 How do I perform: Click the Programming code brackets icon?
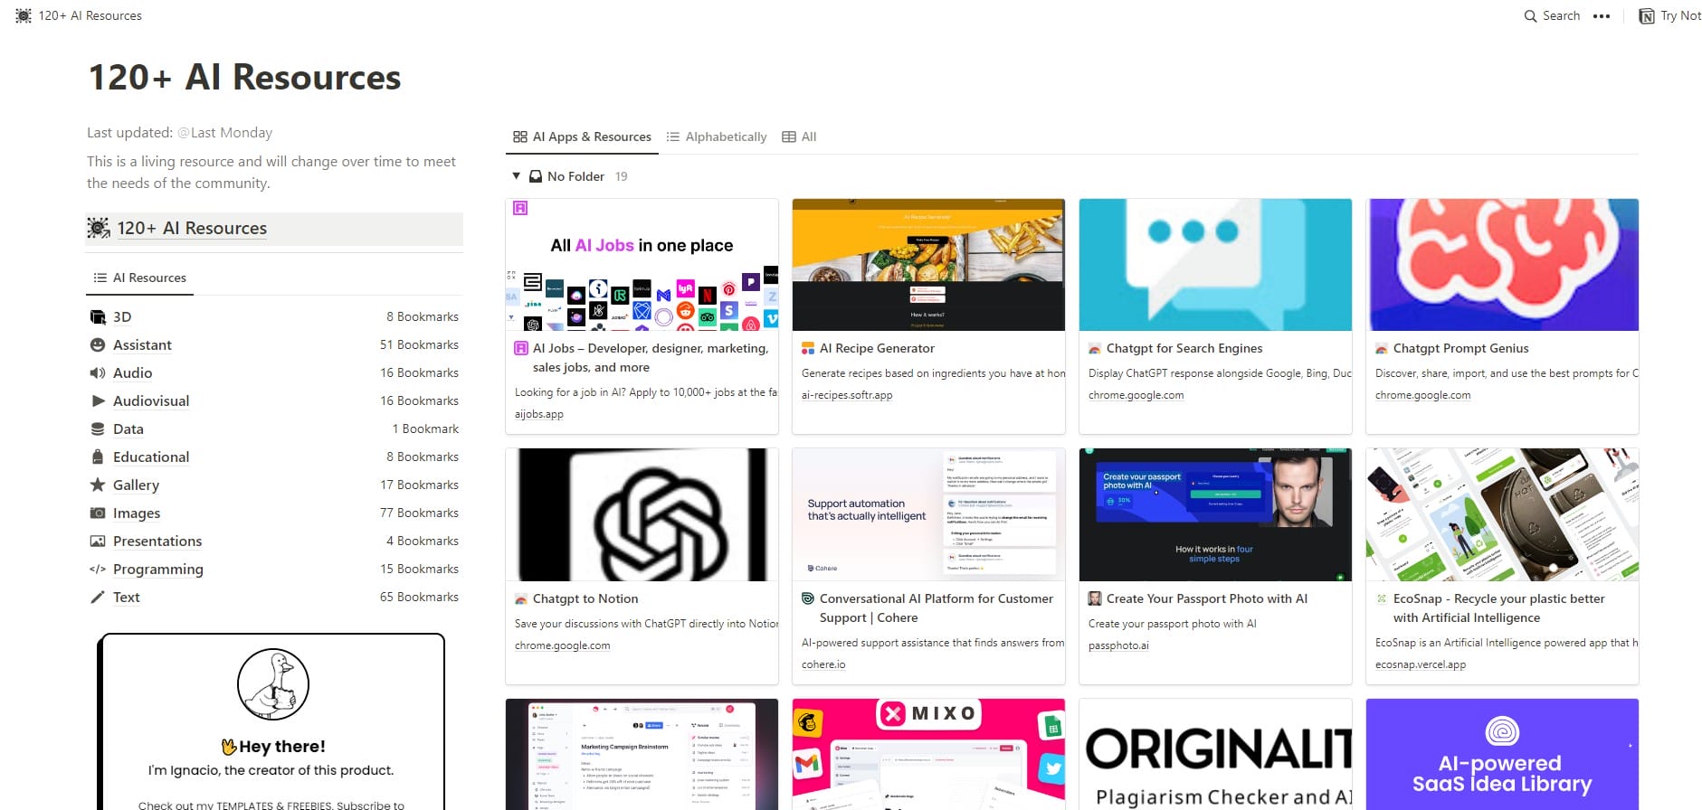coord(98,570)
